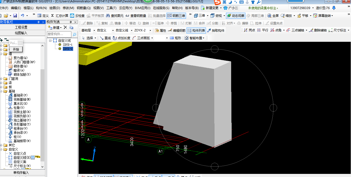Screen dimensions: 351x177
Task: Select 自定义点 in navigation tree
Action: click(20, 153)
